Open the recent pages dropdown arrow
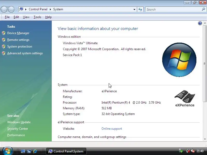Viewport: 207px width, 155px height. coord(16,9)
